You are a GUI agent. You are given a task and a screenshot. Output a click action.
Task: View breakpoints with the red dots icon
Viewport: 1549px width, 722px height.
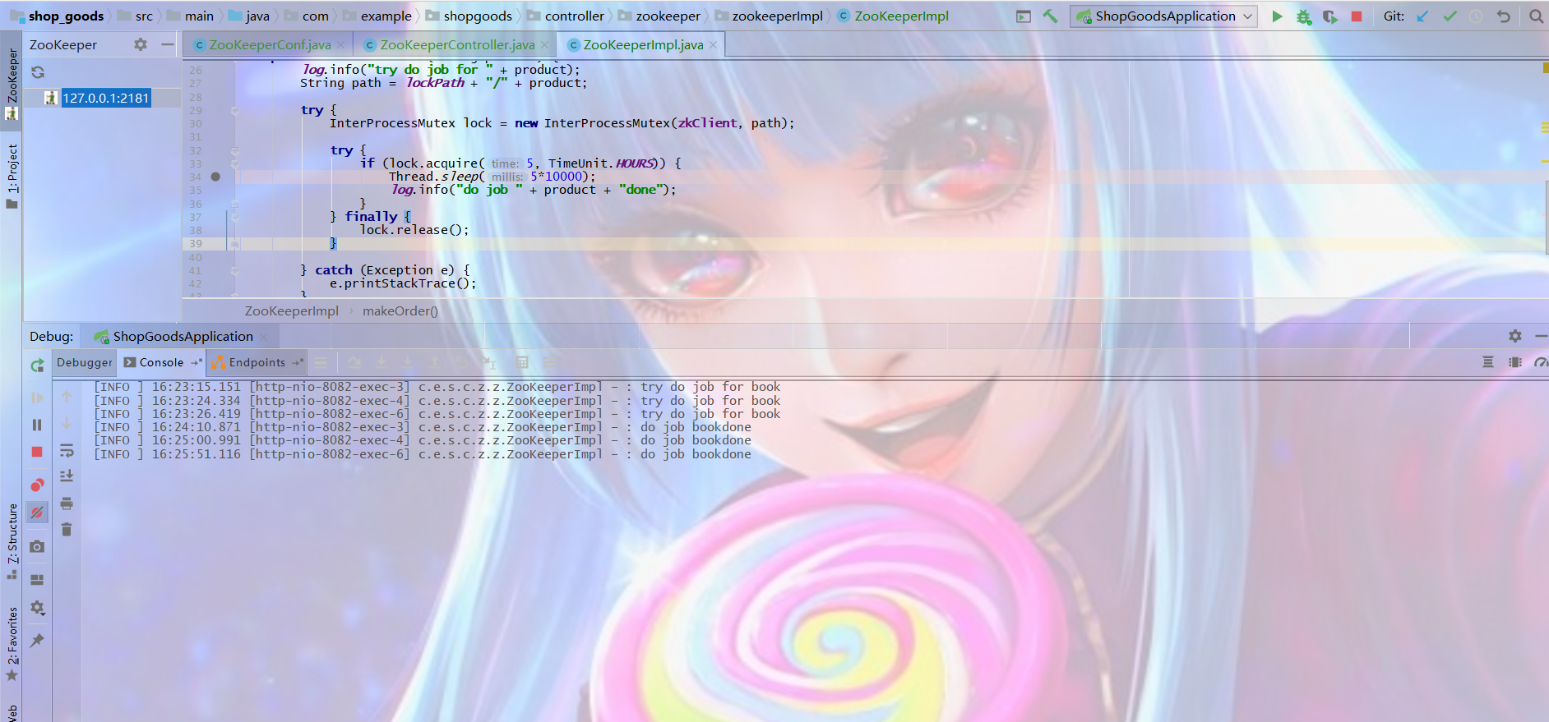point(37,485)
